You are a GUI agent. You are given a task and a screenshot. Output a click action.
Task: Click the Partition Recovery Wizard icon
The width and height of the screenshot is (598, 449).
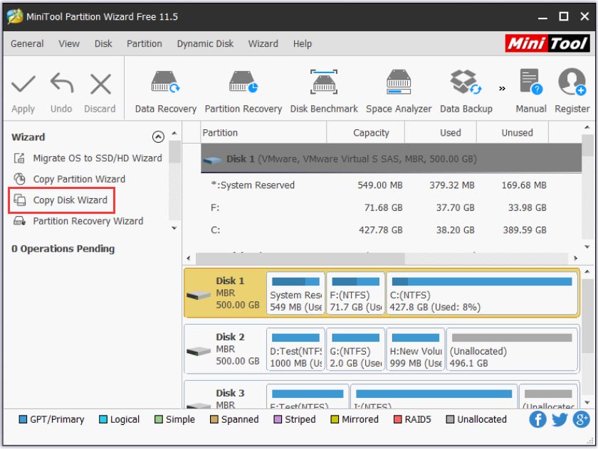[x=19, y=221]
